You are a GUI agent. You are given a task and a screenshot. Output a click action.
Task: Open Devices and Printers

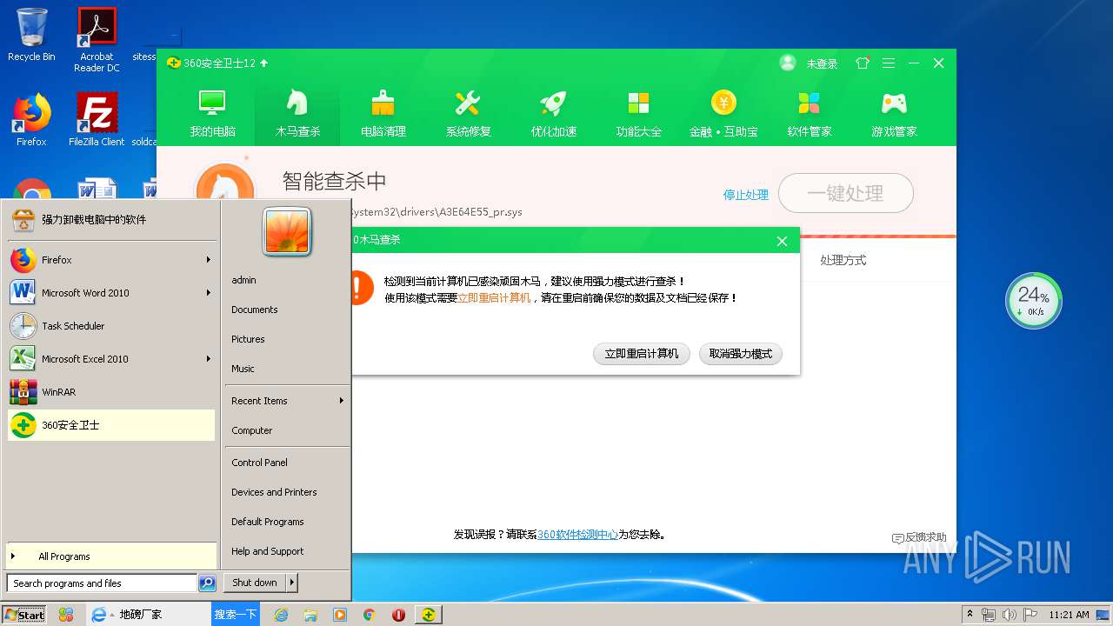point(287,492)
